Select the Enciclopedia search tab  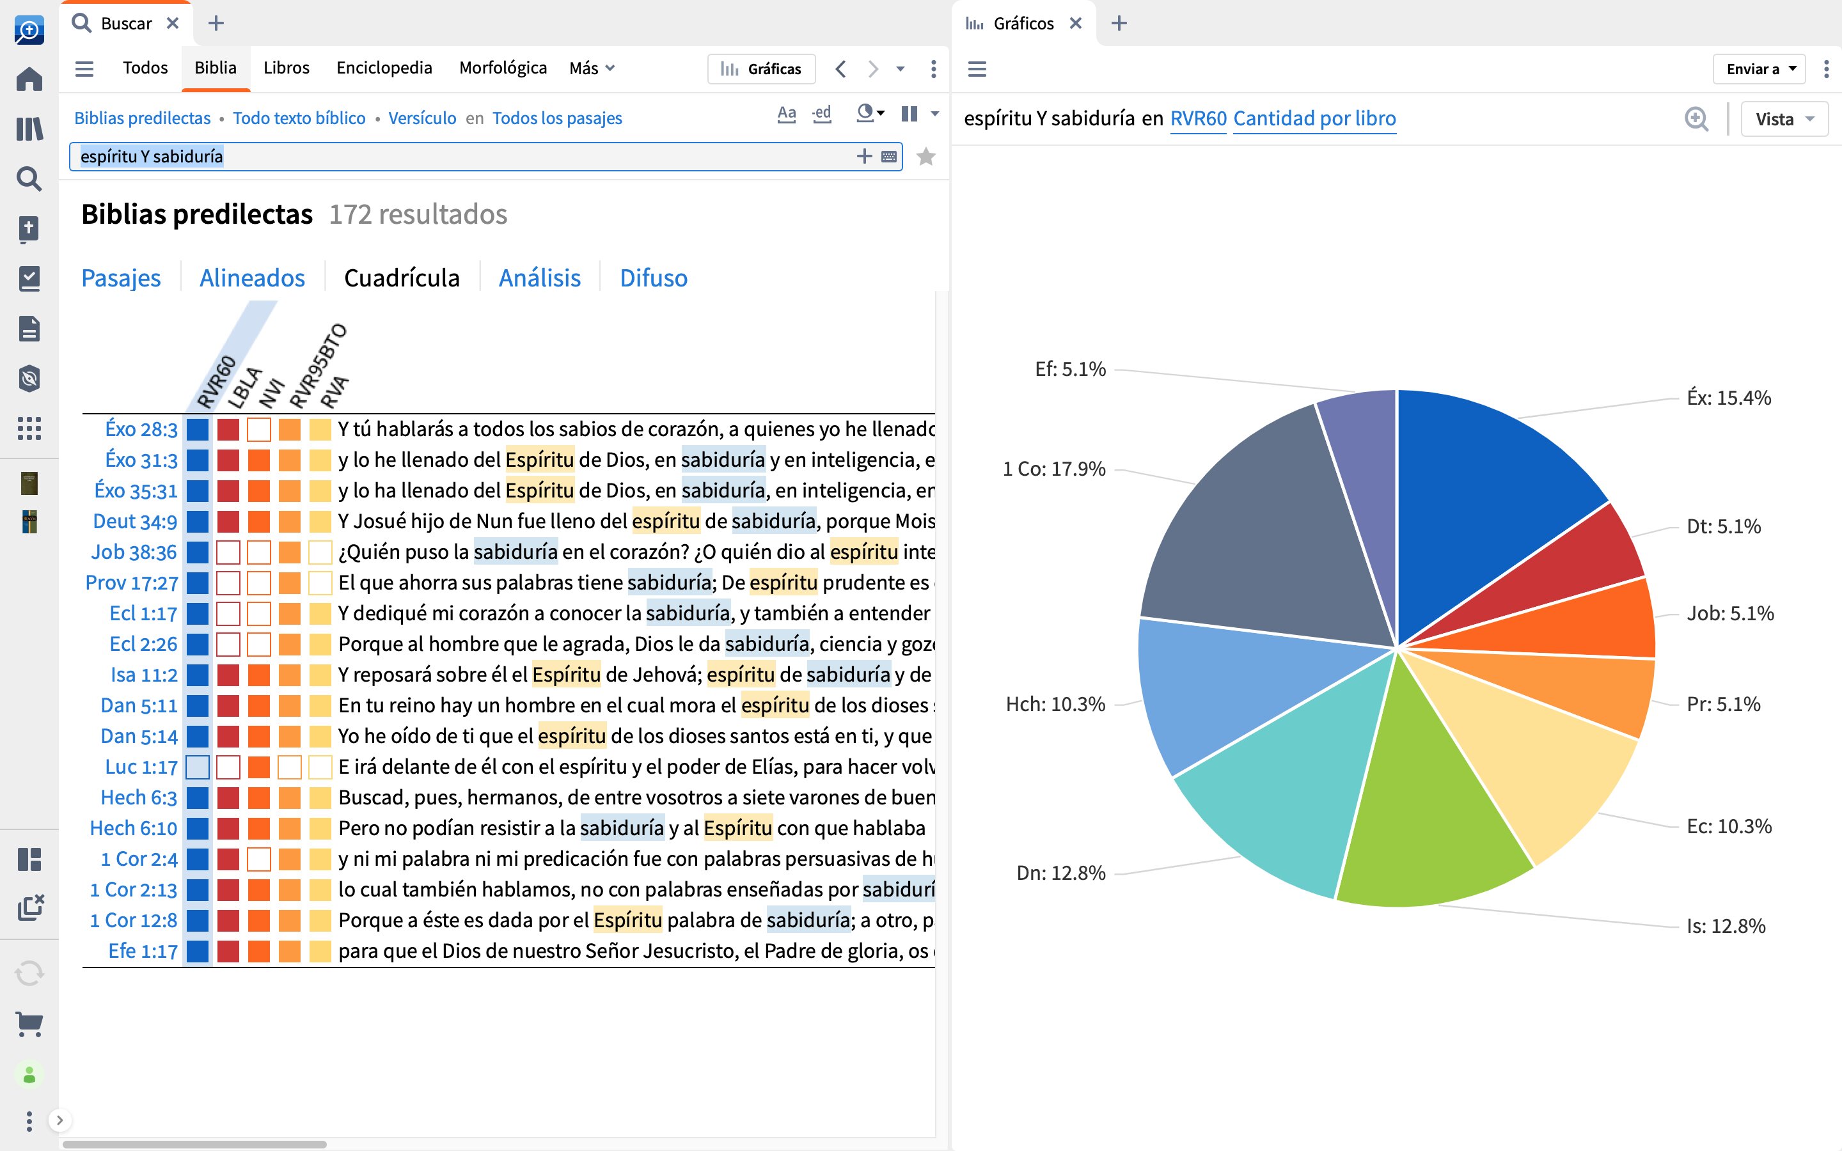pos(384,68)
